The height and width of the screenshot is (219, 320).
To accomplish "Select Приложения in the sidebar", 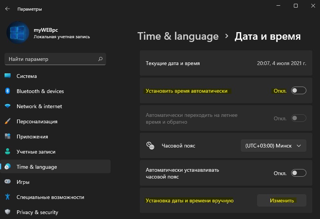I will 55,137.
